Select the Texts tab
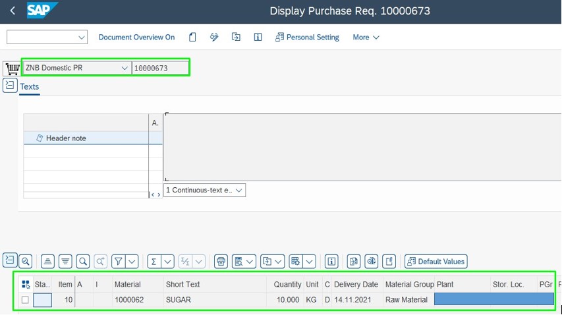562x315 pixels. pyautogui.click(x=30, y=87)
